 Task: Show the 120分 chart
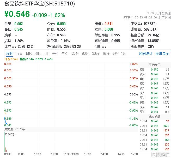point(75,53)
